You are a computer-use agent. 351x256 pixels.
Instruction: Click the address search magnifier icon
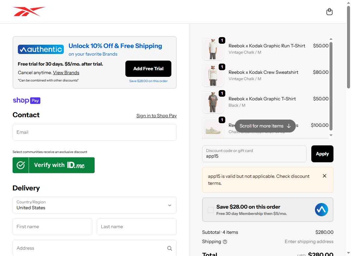click(x=169, y=248)
